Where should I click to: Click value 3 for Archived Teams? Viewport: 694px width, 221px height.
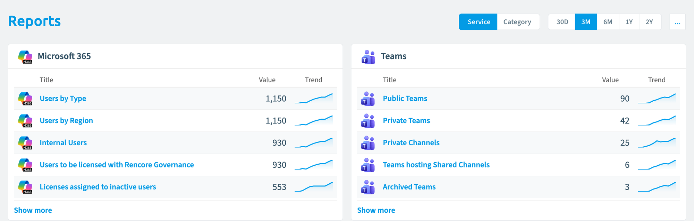(x=627, y=187)
